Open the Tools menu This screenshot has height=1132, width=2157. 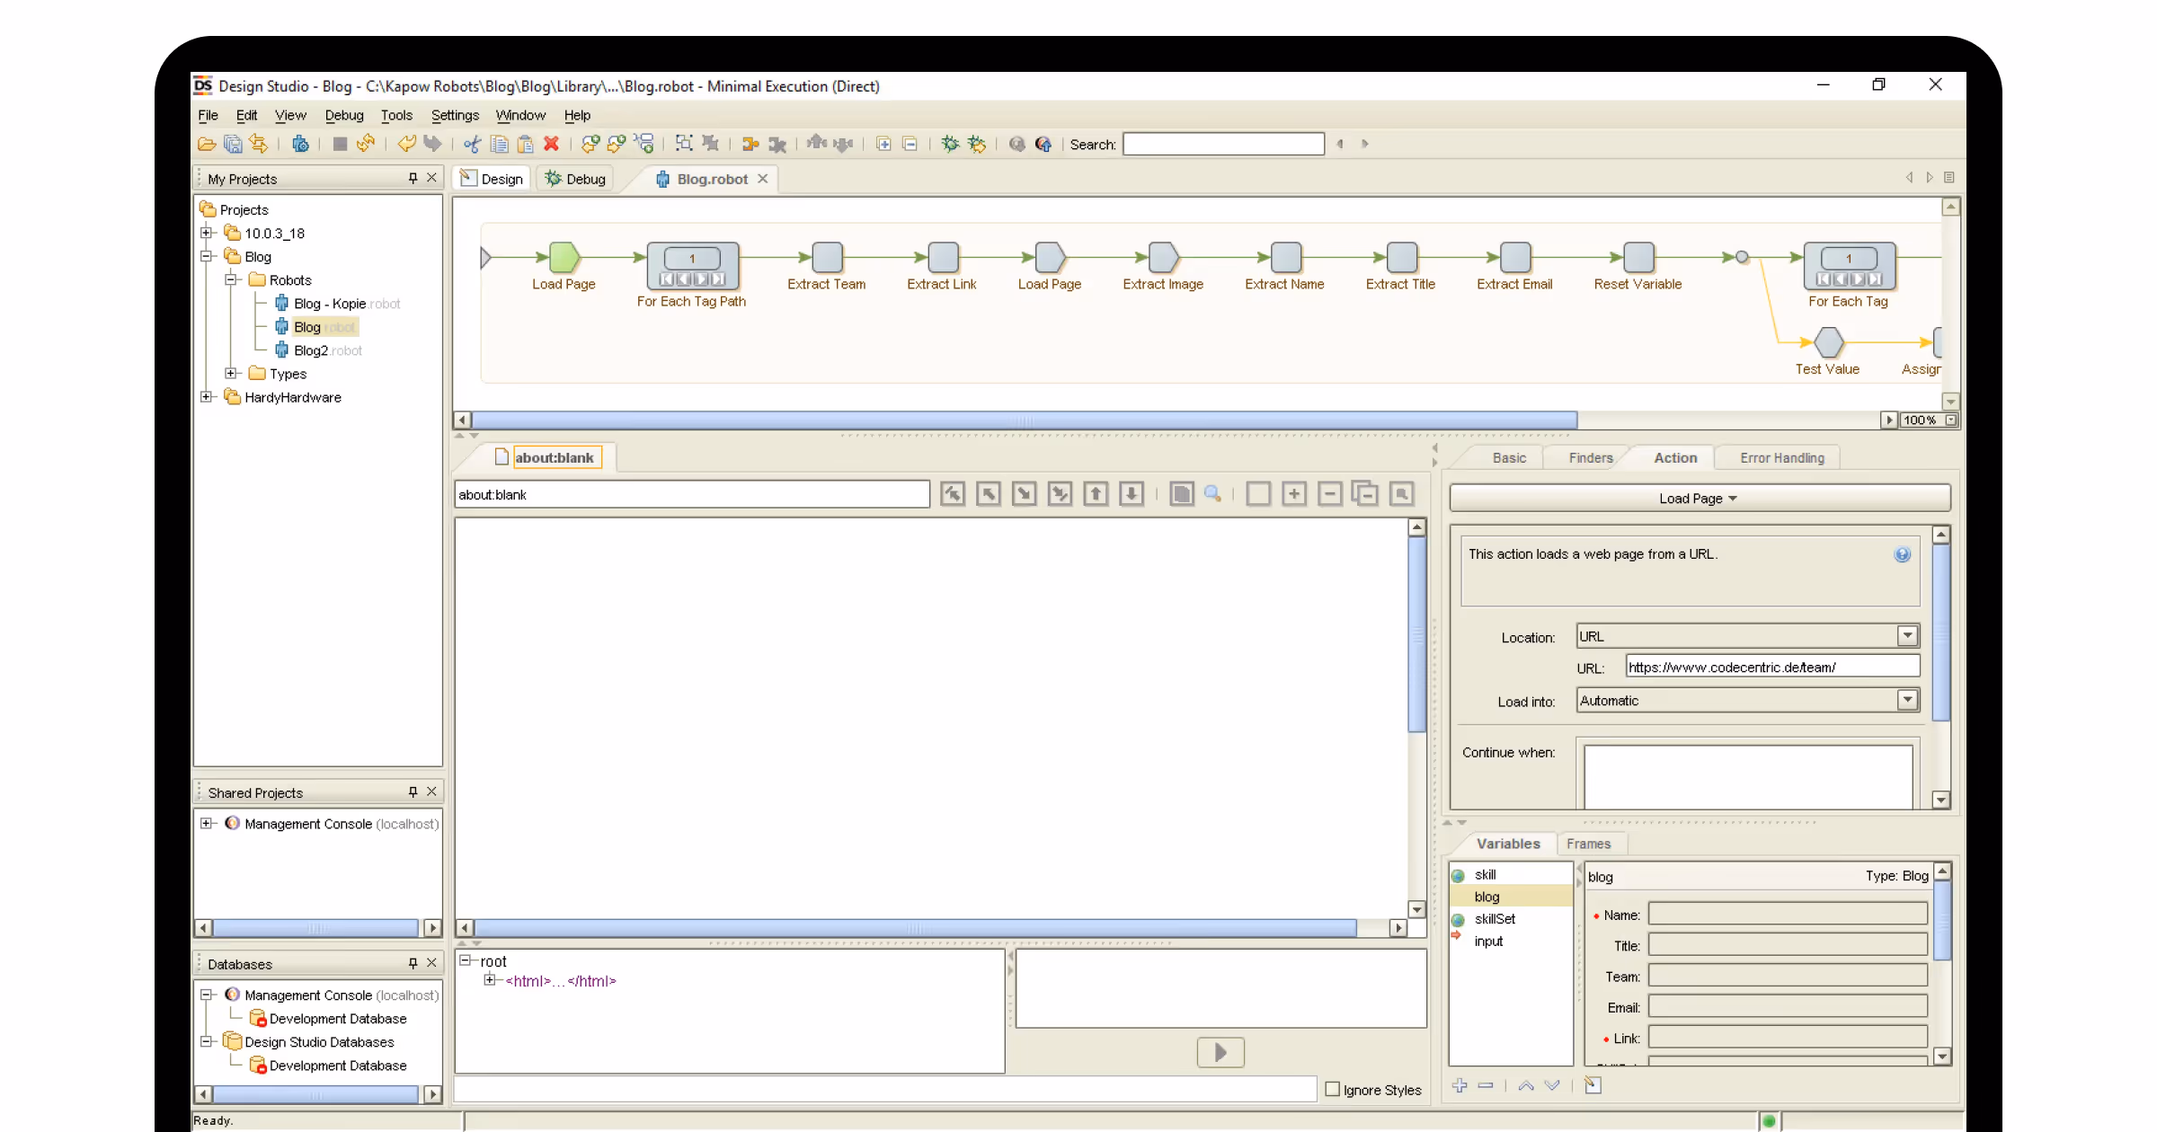395,115
